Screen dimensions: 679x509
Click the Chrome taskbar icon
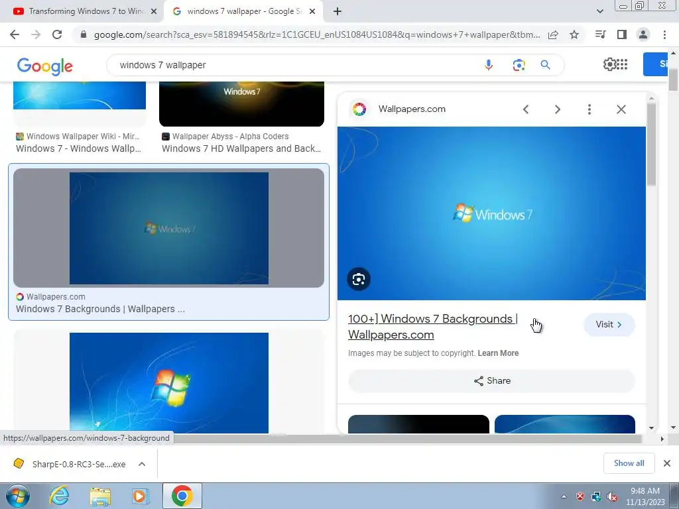182,496
